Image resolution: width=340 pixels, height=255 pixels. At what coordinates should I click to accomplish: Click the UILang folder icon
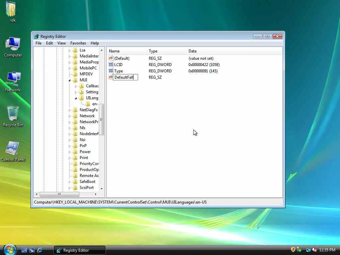pos(82,98)
